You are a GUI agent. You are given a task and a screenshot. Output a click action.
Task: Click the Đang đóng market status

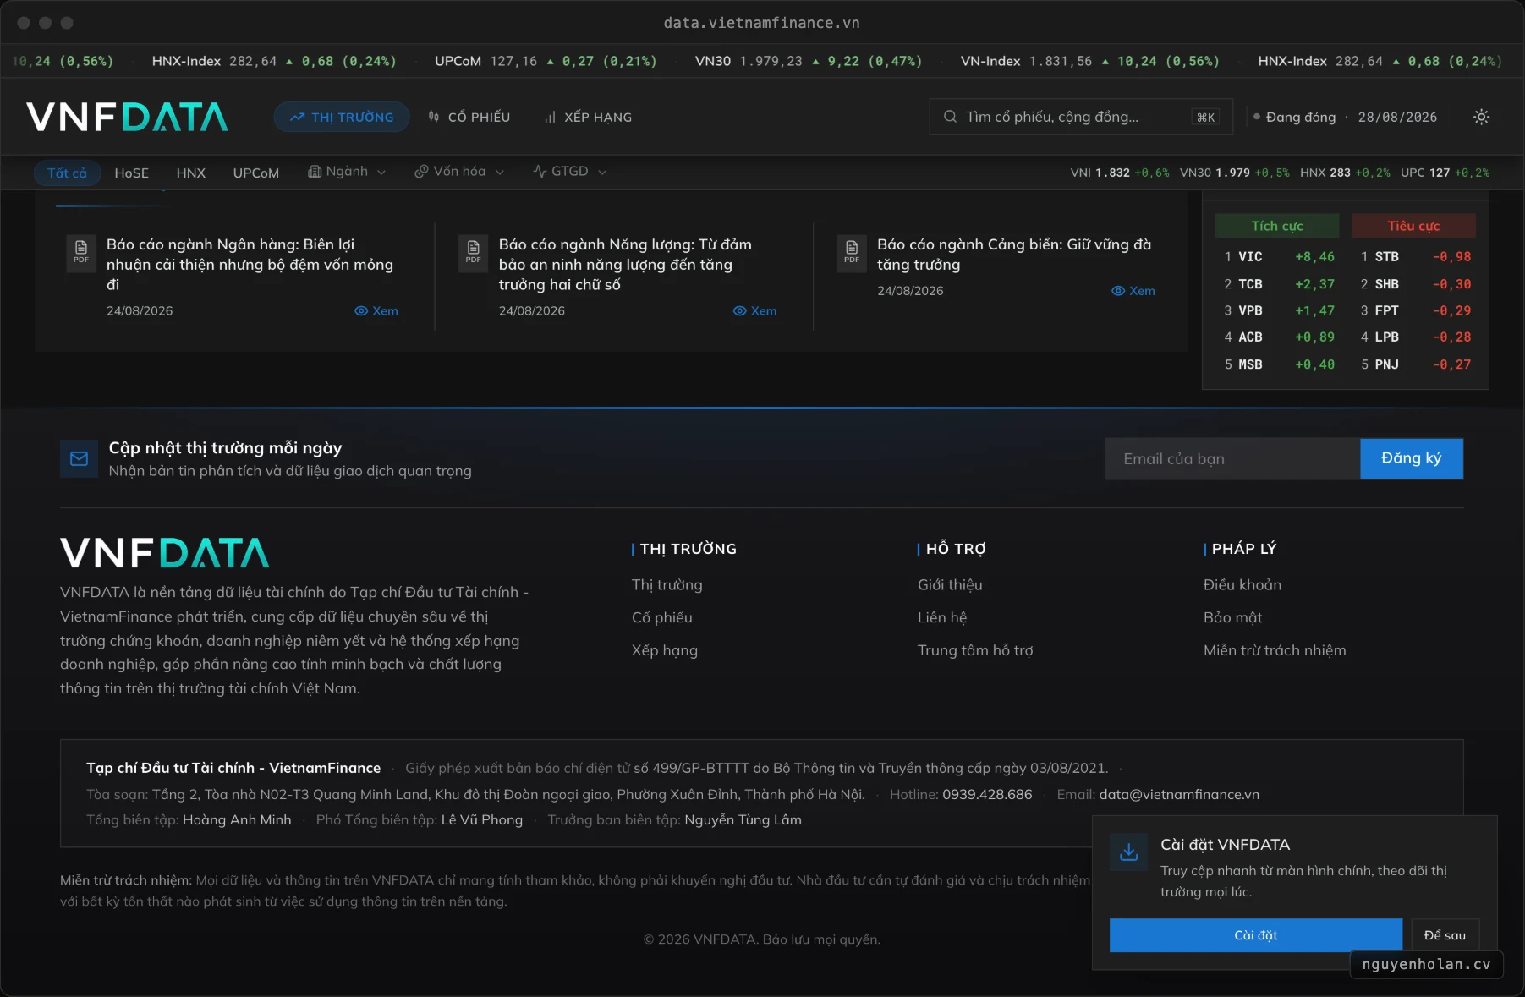click(1294, 117)
